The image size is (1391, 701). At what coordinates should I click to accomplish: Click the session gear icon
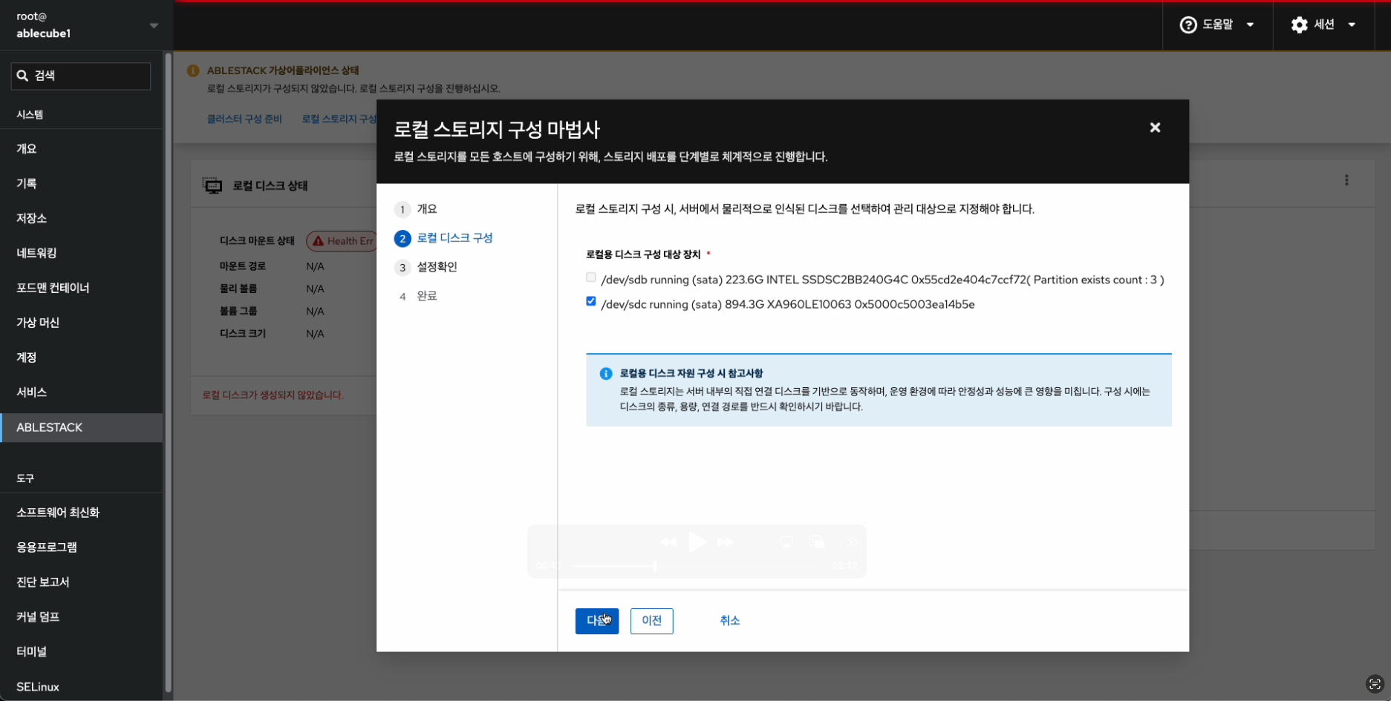coord(1299,25)
